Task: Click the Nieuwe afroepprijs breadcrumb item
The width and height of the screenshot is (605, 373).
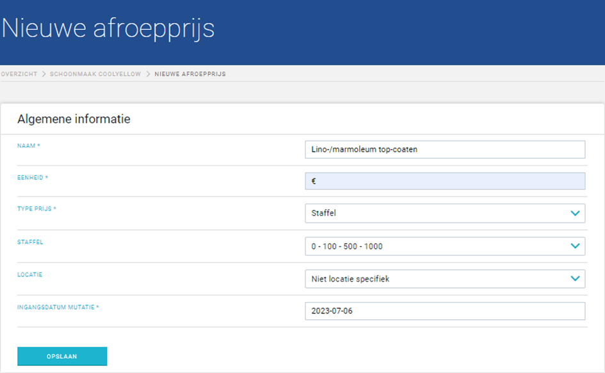Action: 190,74
